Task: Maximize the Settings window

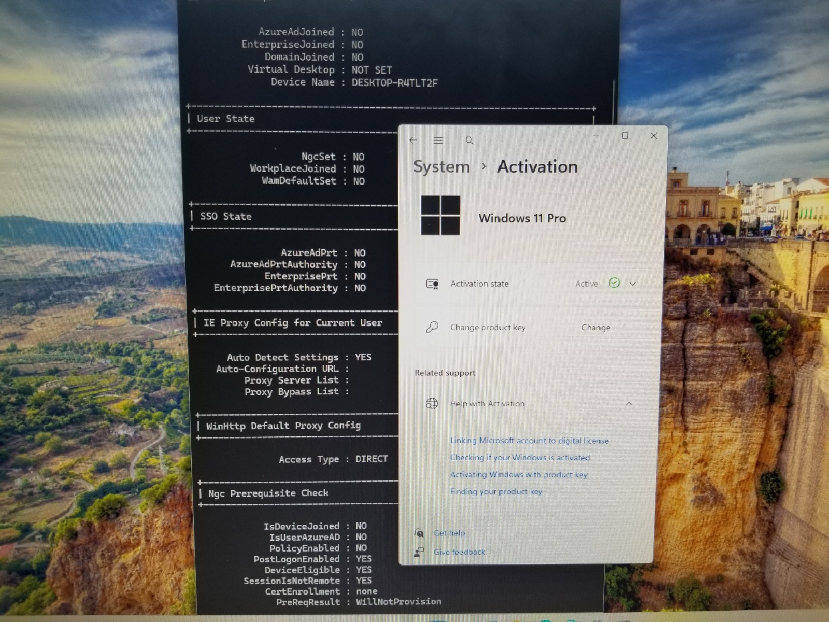Action: (625, 135)
